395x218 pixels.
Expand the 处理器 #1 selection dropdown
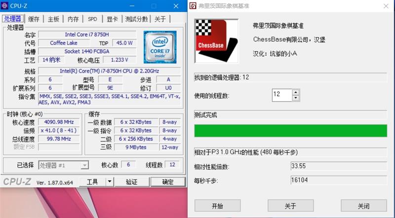(84, 165)
